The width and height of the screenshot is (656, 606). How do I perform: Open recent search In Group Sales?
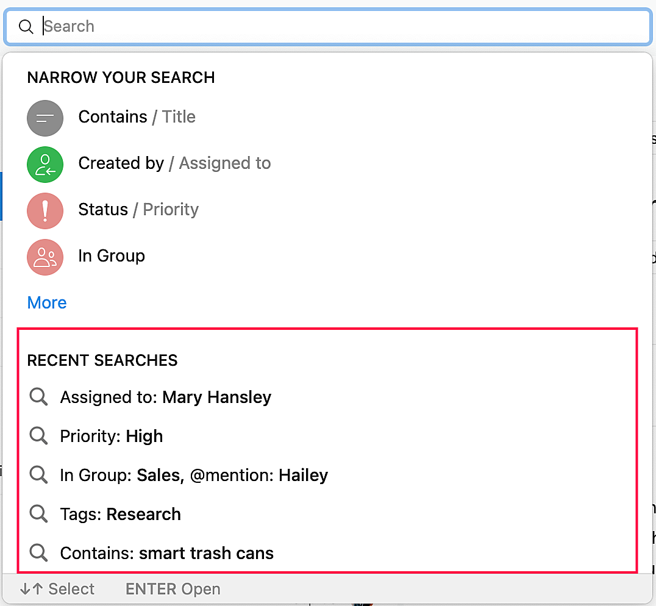(194, 476)
